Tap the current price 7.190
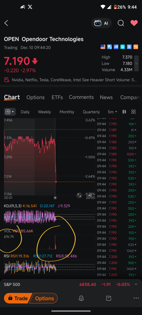The image size is (142, 315). point(17,61)
